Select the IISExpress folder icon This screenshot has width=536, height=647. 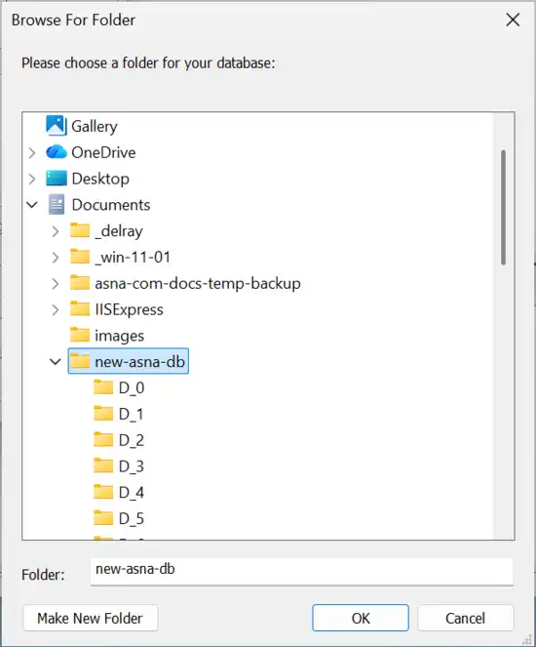tap(80, 309)
